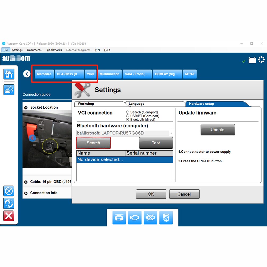Screen dimensions: 267x267
Task: Select Search (Com-port) radio option
Action: 127,112
